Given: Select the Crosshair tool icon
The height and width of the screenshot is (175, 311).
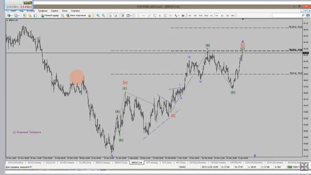Looking at the screenshot, I should (x=171, y=16).
